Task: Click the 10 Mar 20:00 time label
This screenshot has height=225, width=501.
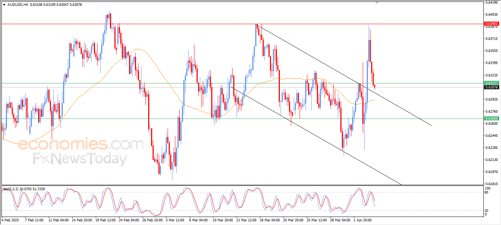Action: click(223, 220)
